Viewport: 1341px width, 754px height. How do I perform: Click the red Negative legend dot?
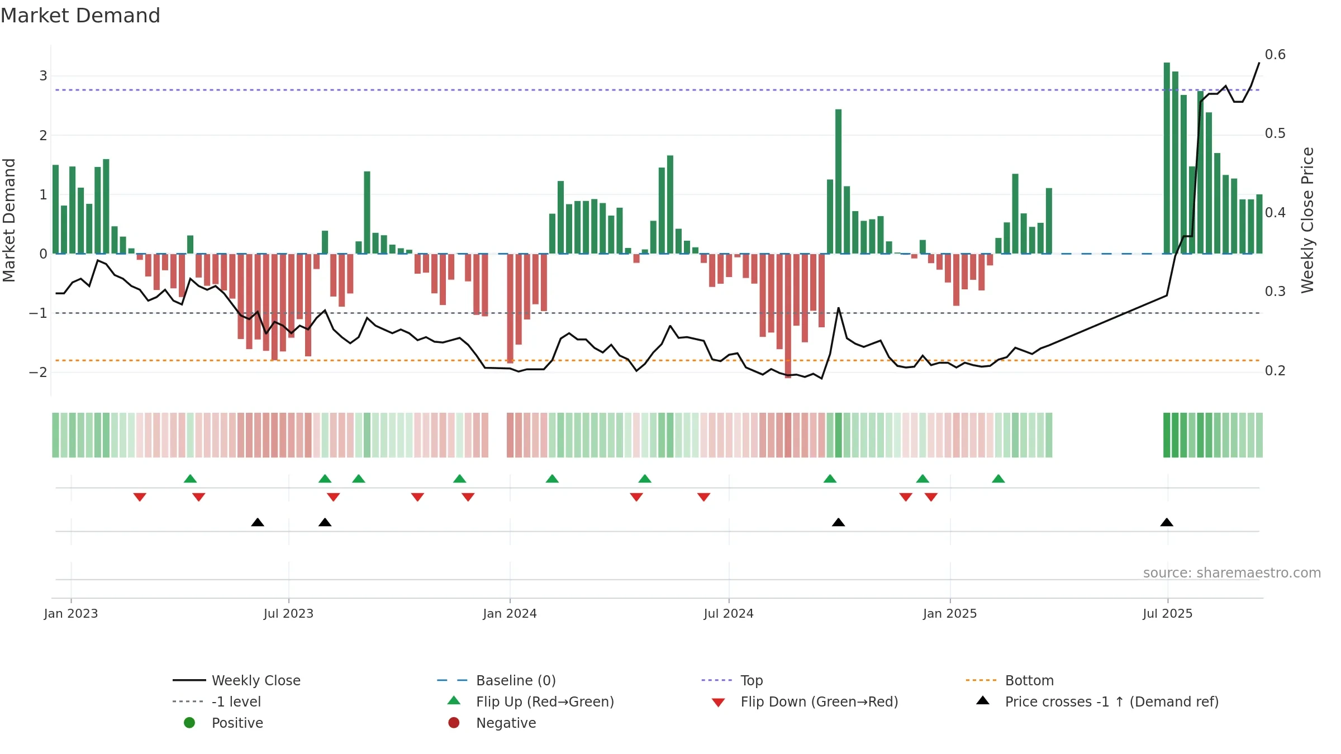[454, 723]
